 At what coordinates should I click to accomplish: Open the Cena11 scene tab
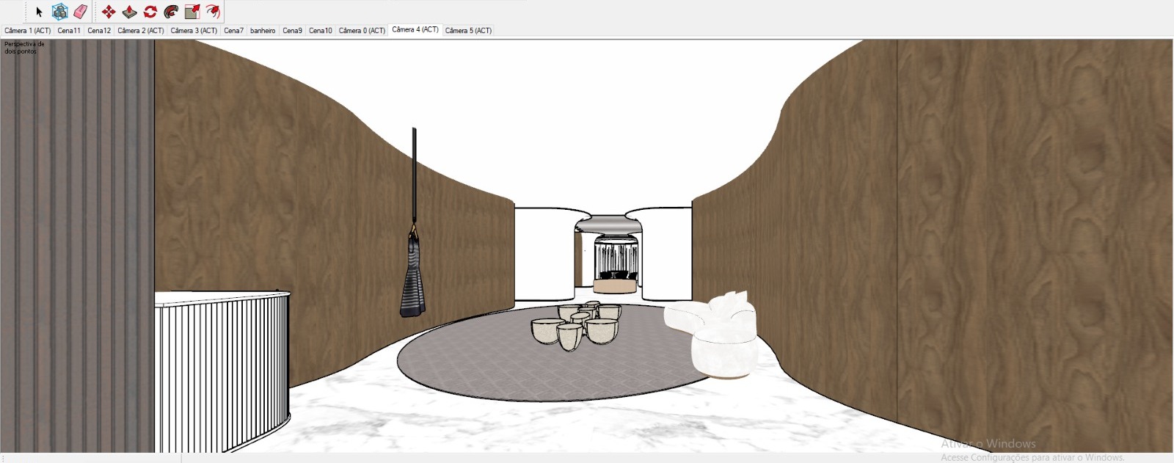(x=69, y=31)
